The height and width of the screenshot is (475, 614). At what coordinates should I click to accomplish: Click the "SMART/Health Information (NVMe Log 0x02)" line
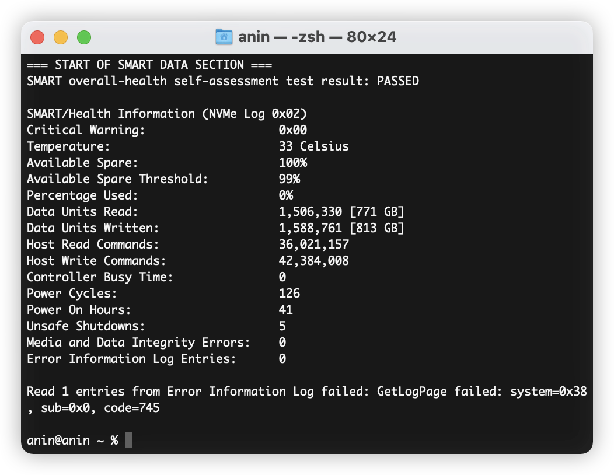click(x=167, y=114)
